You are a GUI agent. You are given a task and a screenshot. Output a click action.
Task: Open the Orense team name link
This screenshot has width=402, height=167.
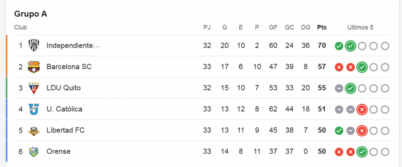point(58,151)
